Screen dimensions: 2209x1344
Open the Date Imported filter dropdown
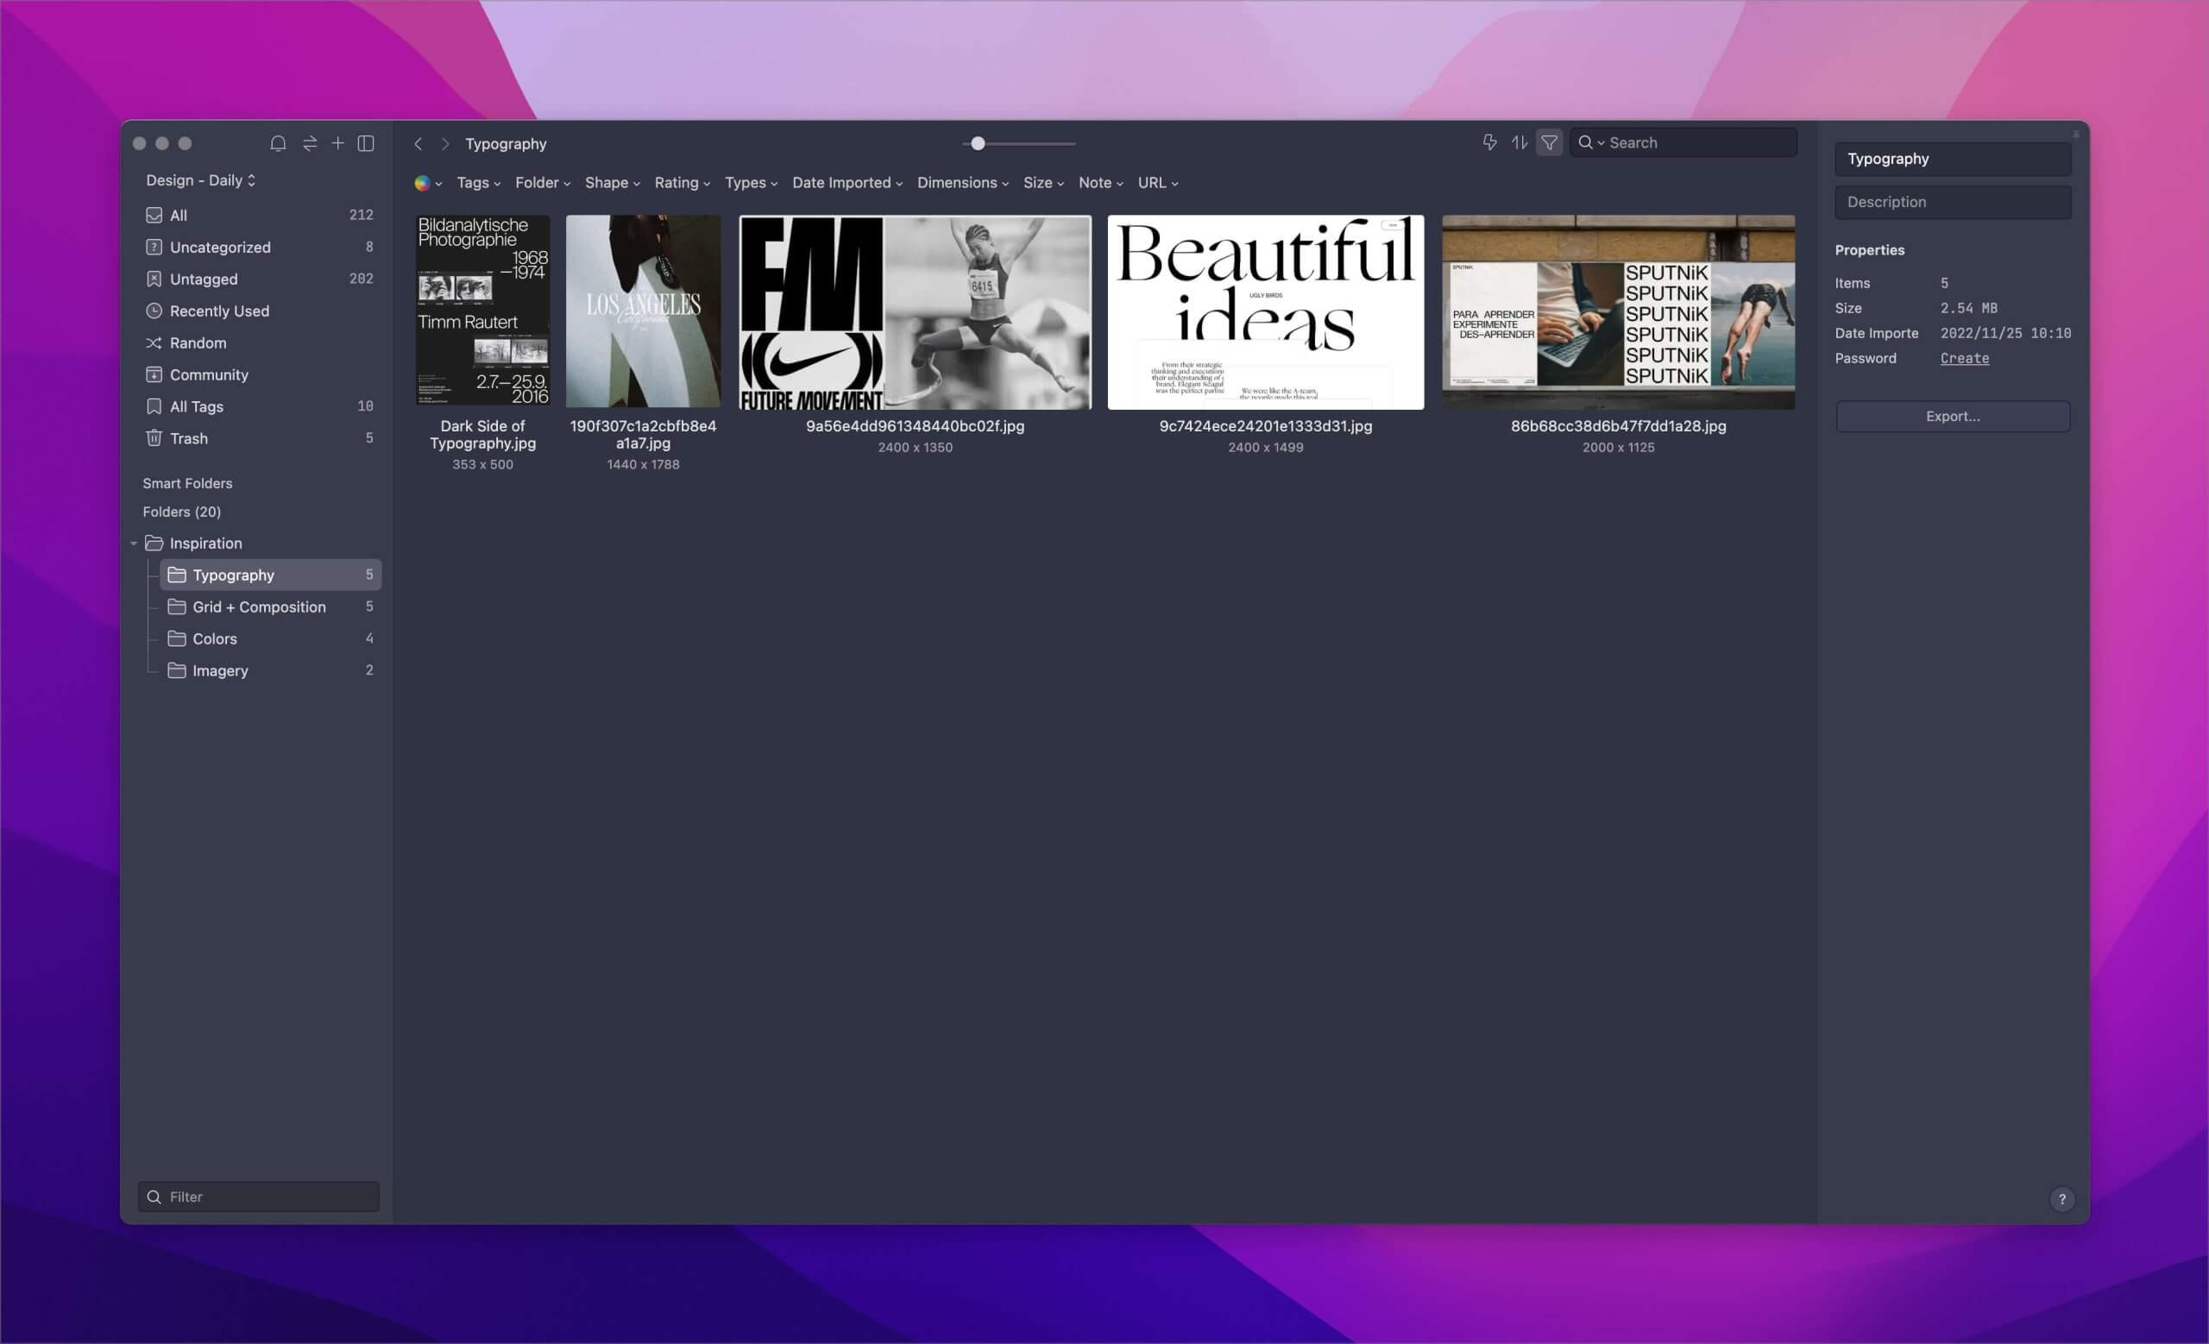pyautogui.click(x=847, y=183)
